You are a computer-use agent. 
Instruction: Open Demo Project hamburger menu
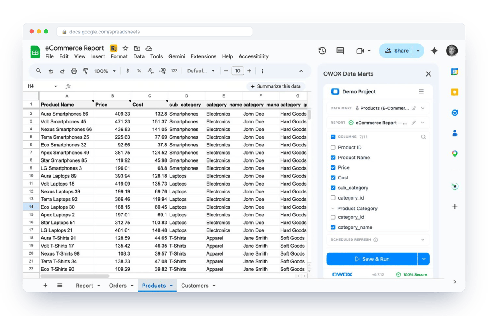tap(421, 91)
